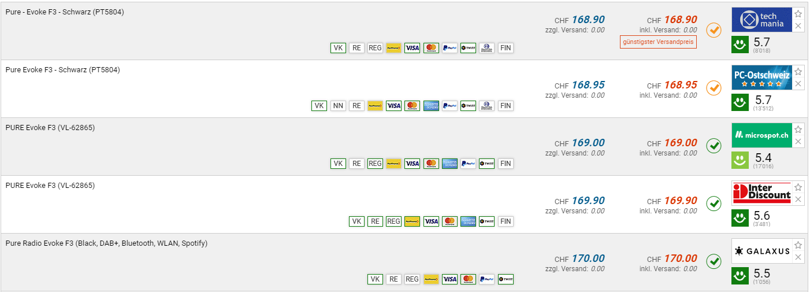The image size is (810, 292).
Task: Click the green availability checkmark for microspot.ch
Action: [x=714, y=146]
